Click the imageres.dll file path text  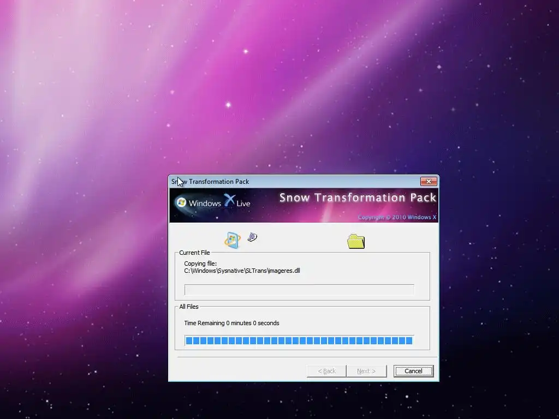(x=242, y=271)
